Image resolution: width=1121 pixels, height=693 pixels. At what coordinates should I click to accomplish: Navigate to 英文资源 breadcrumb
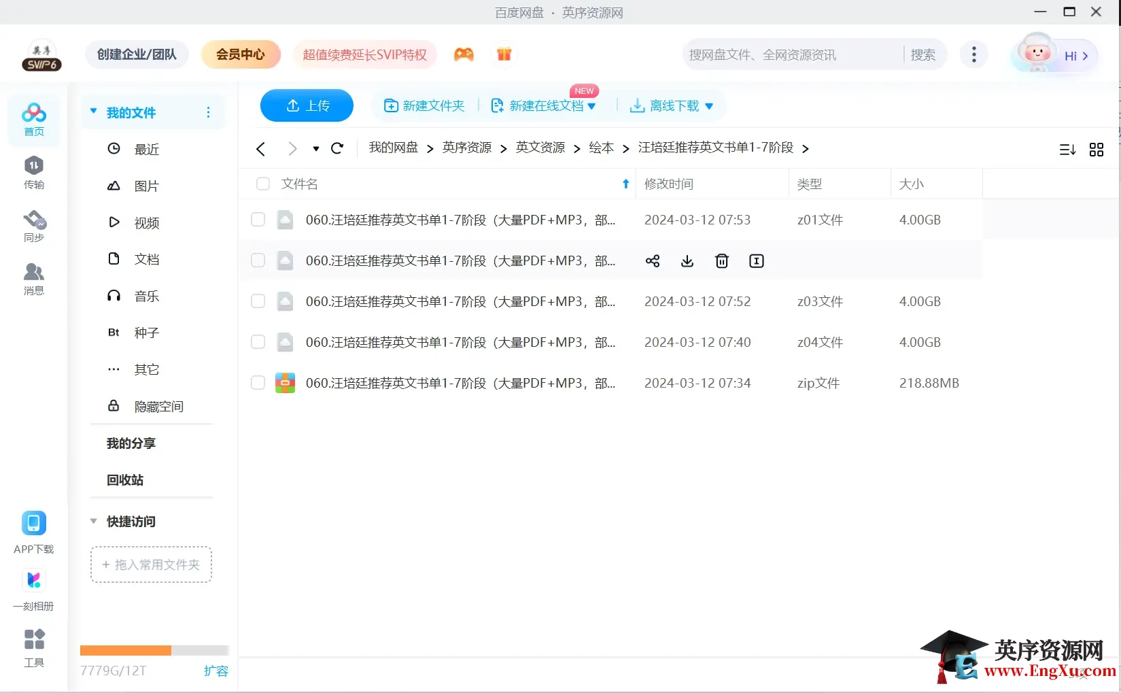click(x=540, y=148)
